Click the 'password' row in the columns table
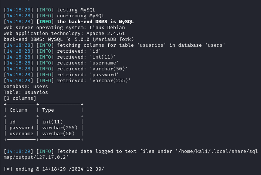The image size is (261, 175). tap(44, 128)
